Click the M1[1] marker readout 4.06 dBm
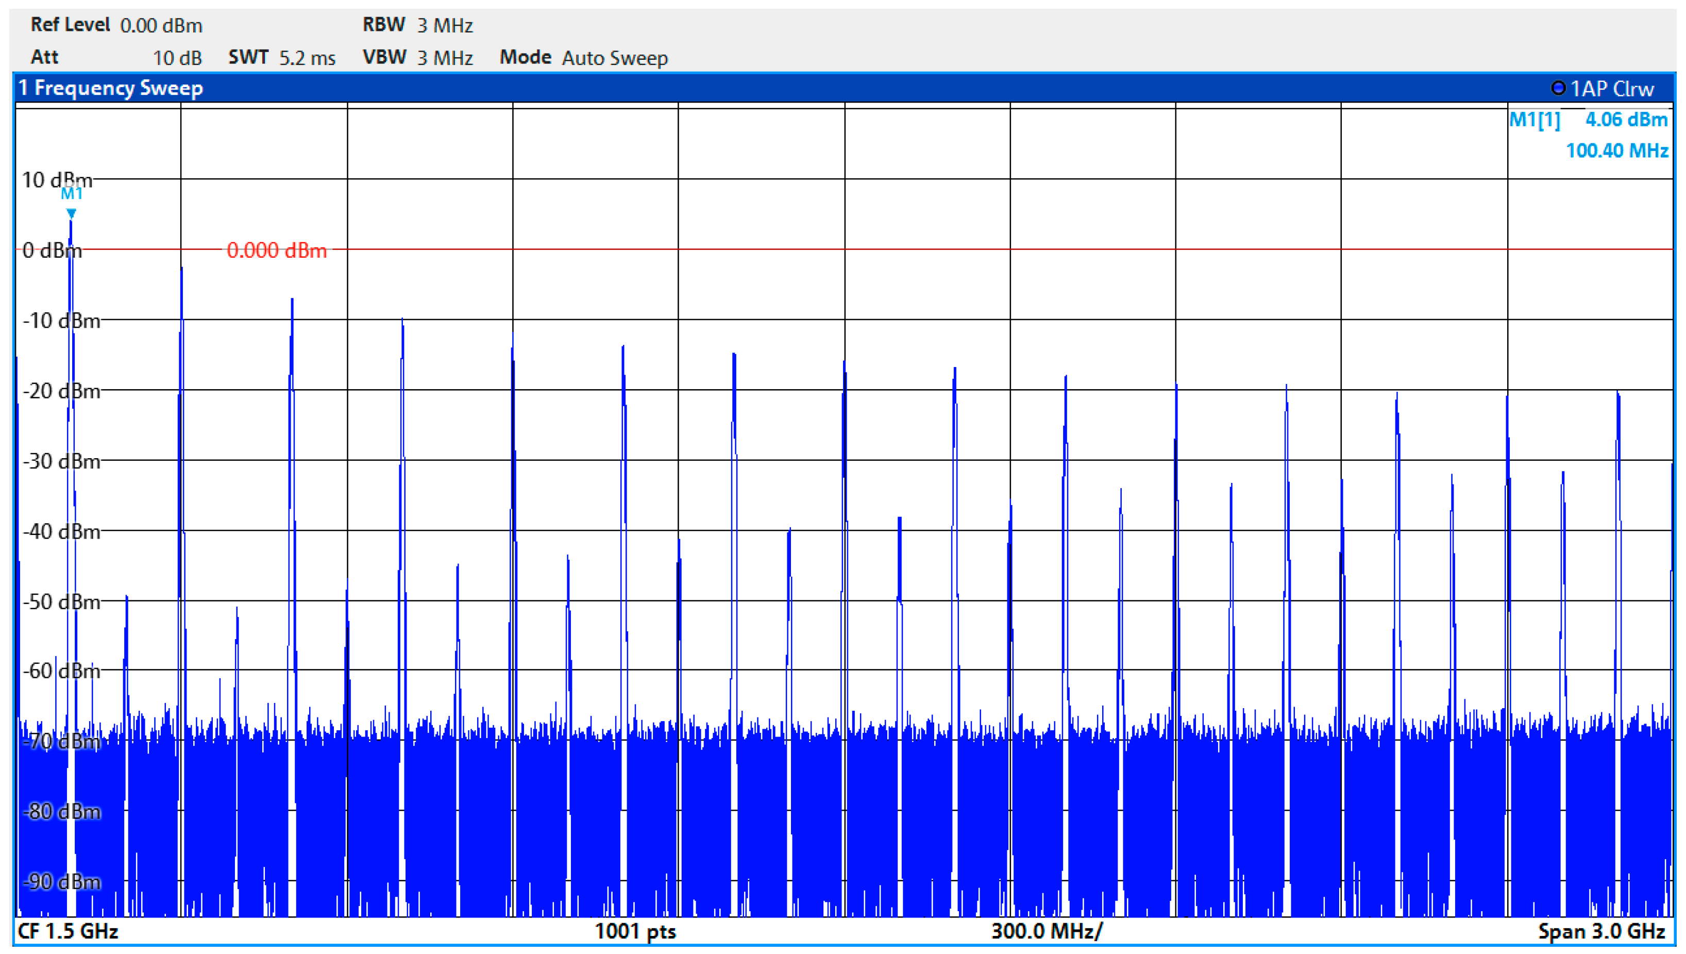 (x=1625, y=119)
